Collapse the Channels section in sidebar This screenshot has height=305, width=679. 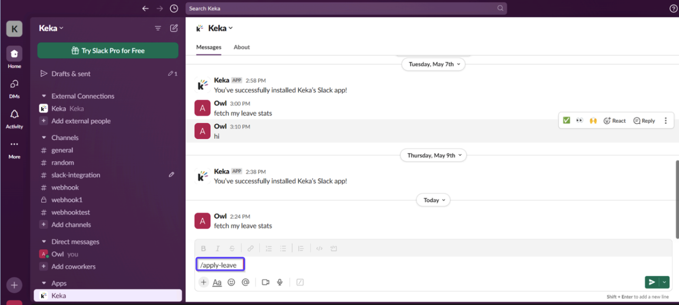(44, 137)
